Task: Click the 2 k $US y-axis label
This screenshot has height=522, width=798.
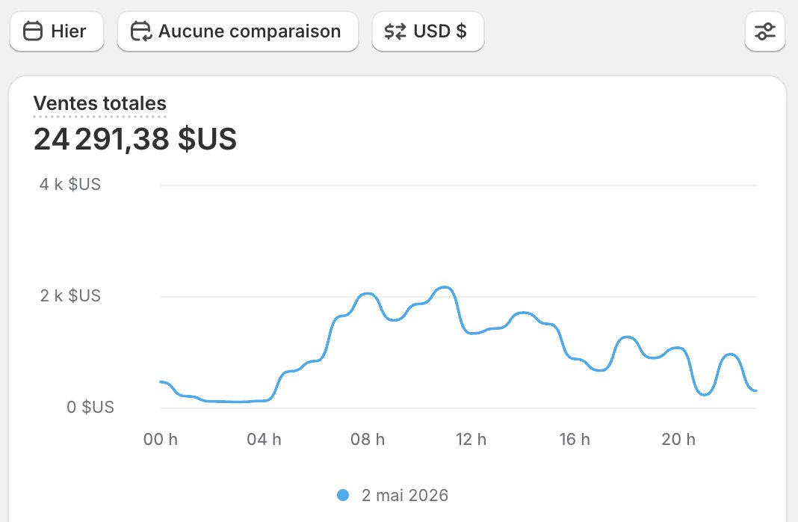Action: coord(70,295)
